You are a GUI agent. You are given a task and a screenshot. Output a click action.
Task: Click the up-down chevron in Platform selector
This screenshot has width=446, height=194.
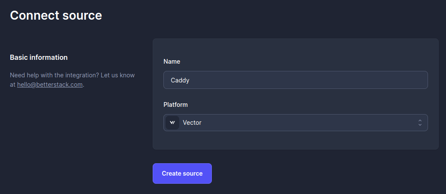point(420,123)
